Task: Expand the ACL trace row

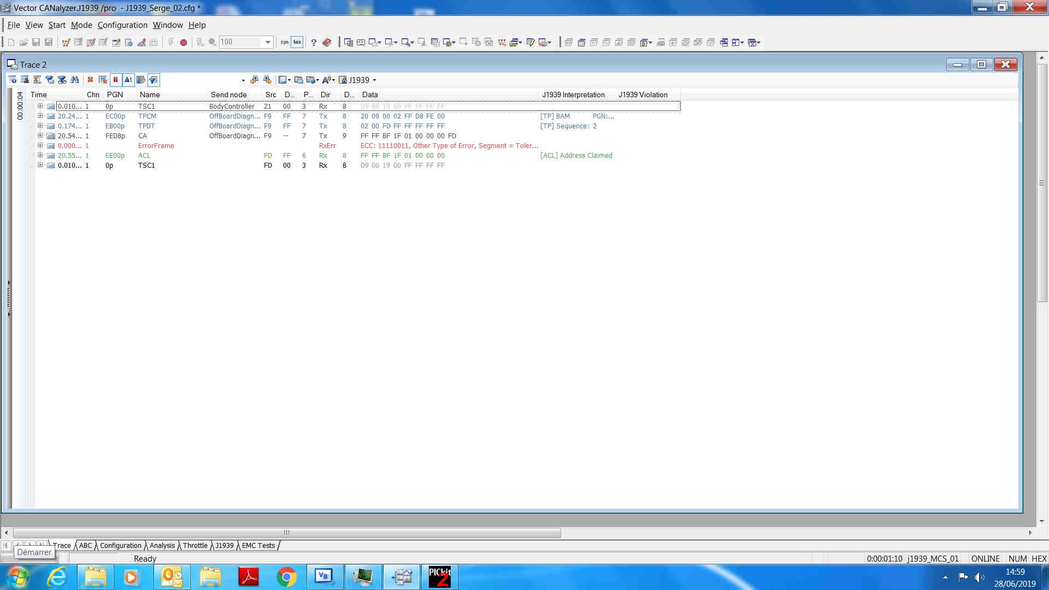Action: 40,155
